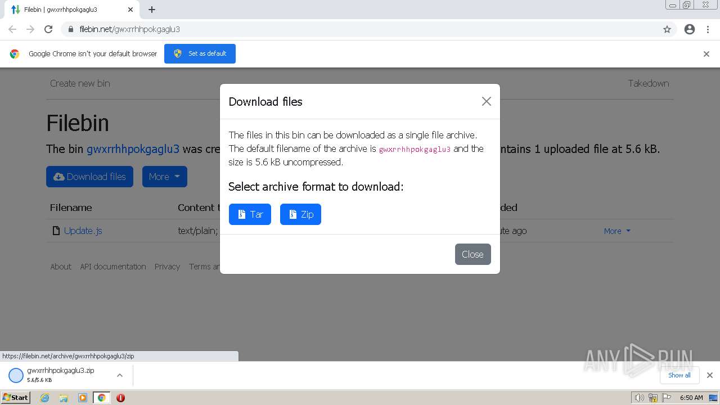Dismiss Download files dialog with X
Viewport: 720px width, 405px height.
click(487, 101)
